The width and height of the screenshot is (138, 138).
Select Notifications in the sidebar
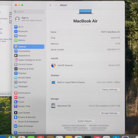coord(29,93)
